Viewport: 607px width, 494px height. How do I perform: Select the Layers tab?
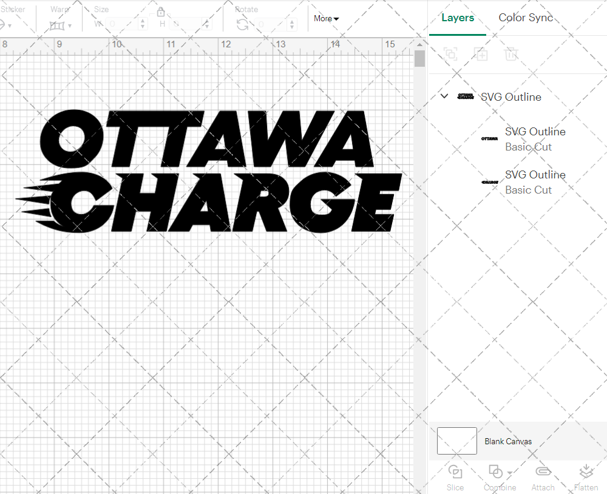(x=458, y=18)
